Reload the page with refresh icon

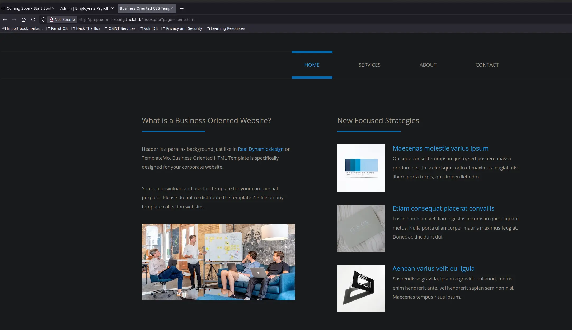(33, 20)
